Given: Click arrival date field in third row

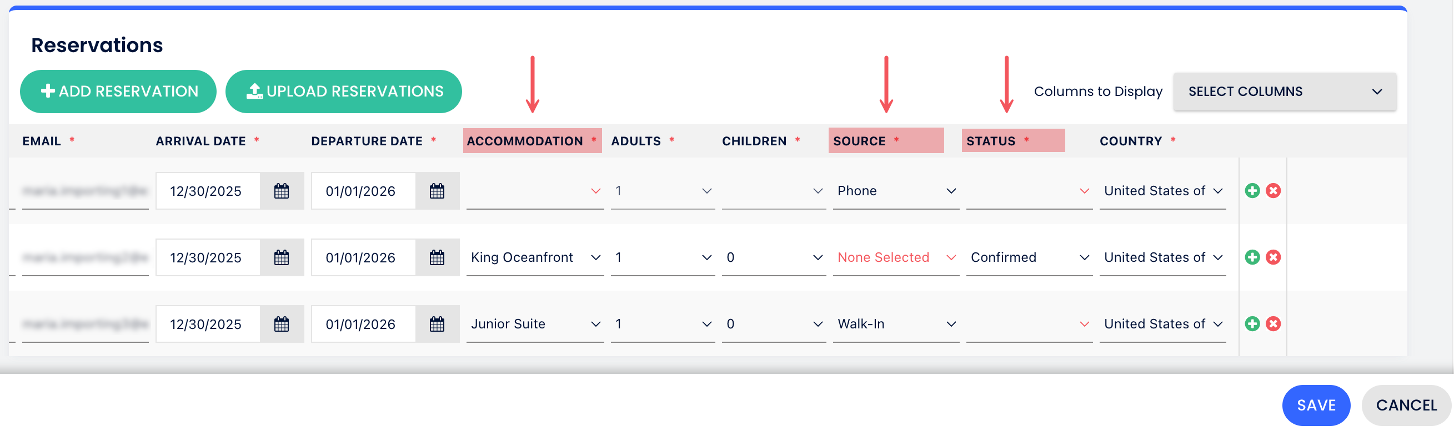Looking at the screenshot, I should (208, 325).
